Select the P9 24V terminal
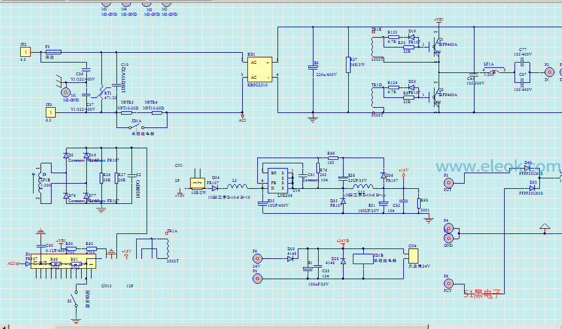 (257, 258)
